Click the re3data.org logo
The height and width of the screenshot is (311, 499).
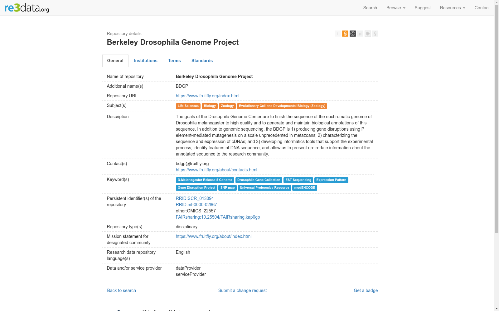click(x=27, y=8)
